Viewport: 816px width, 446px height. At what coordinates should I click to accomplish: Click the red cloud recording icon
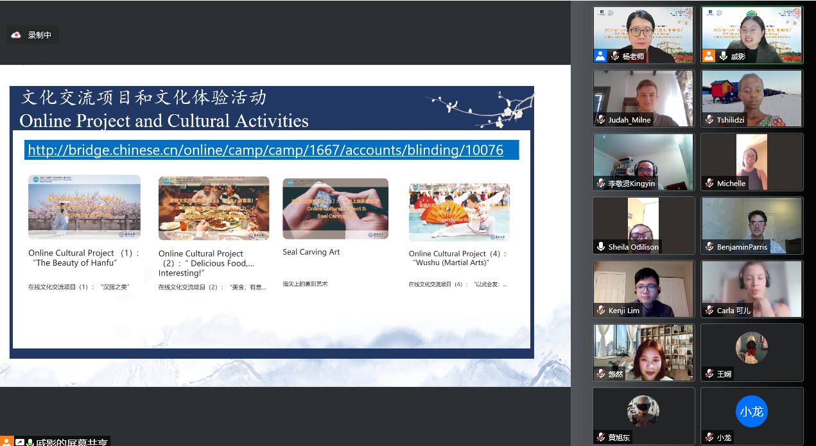coord(16,35)
